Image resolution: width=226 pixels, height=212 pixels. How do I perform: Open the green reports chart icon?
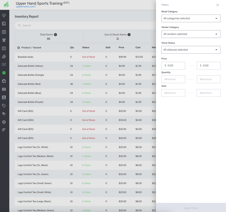(x=4, y=73)
